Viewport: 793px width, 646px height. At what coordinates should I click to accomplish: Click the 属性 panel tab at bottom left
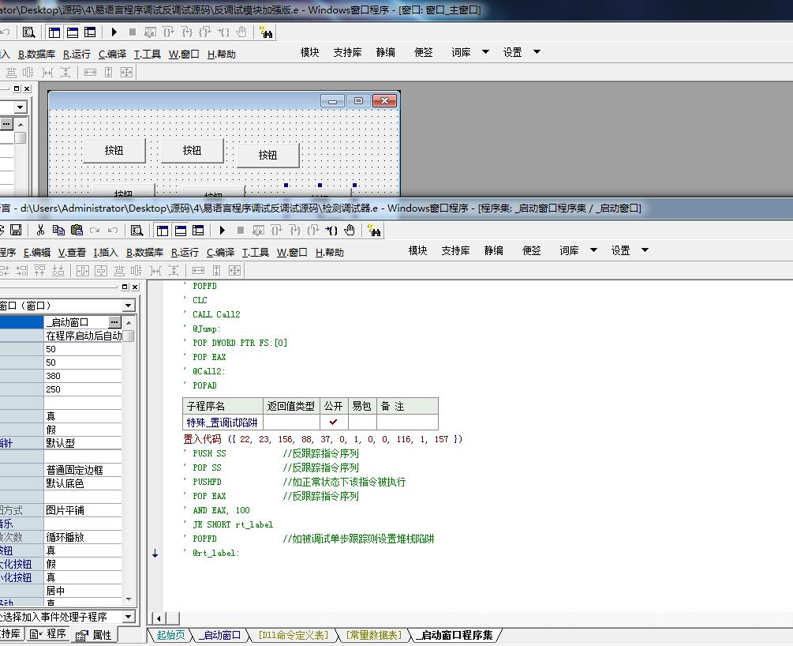coord(95,635)
